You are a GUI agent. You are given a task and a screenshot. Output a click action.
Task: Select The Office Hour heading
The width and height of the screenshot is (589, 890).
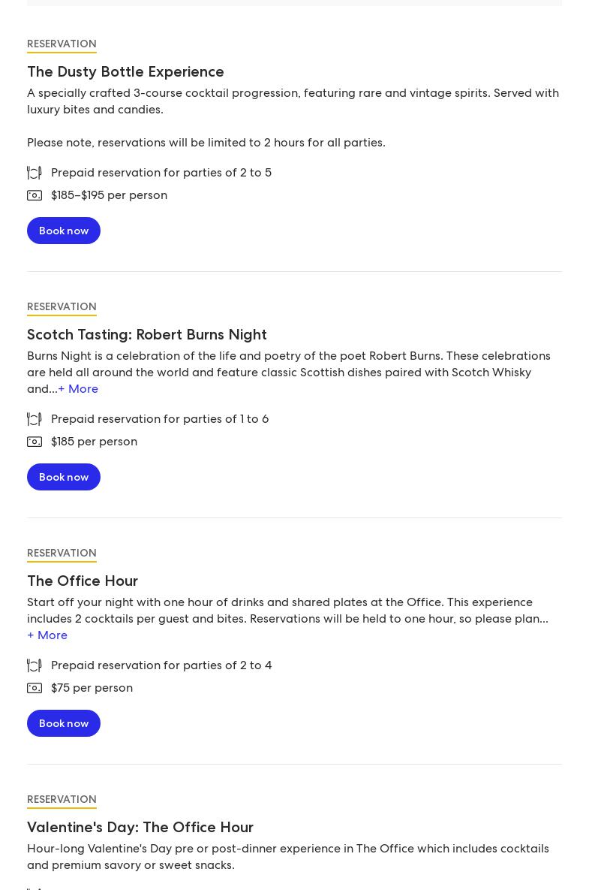point(83,581)
